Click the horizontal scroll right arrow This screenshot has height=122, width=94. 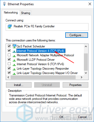82,77
